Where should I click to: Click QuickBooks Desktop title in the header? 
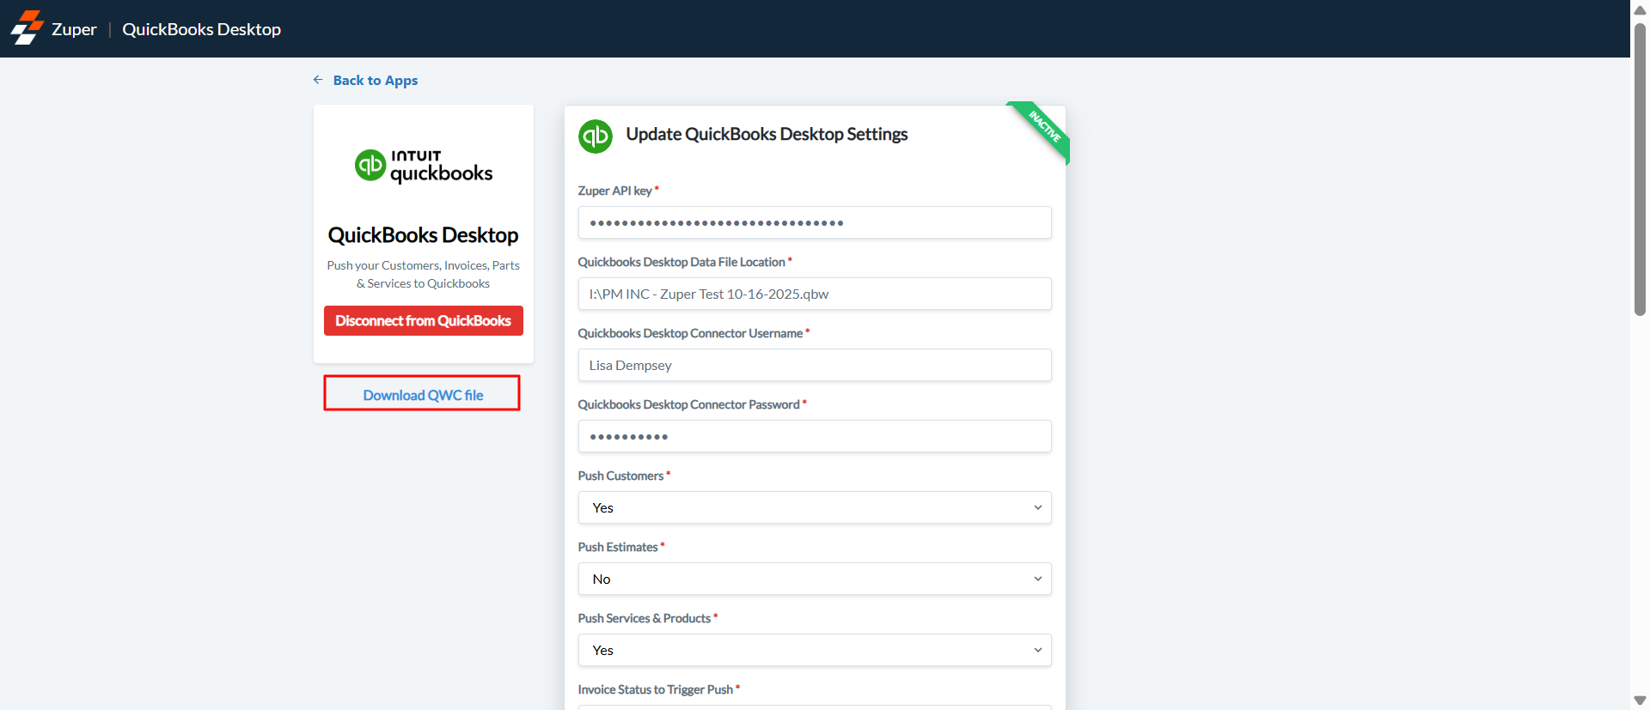[202, 29]
